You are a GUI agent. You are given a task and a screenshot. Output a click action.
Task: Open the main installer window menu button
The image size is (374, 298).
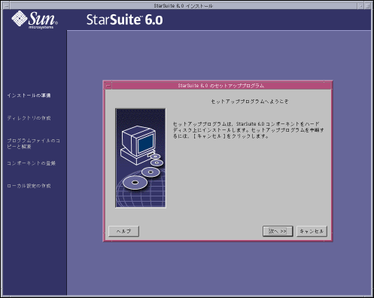[x=7, y=6]
